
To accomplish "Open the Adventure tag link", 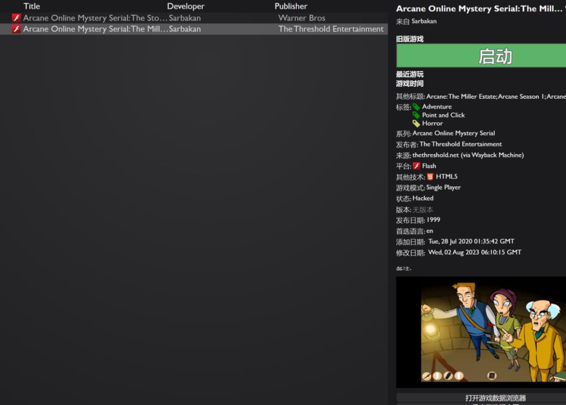I will coord(437,107).
